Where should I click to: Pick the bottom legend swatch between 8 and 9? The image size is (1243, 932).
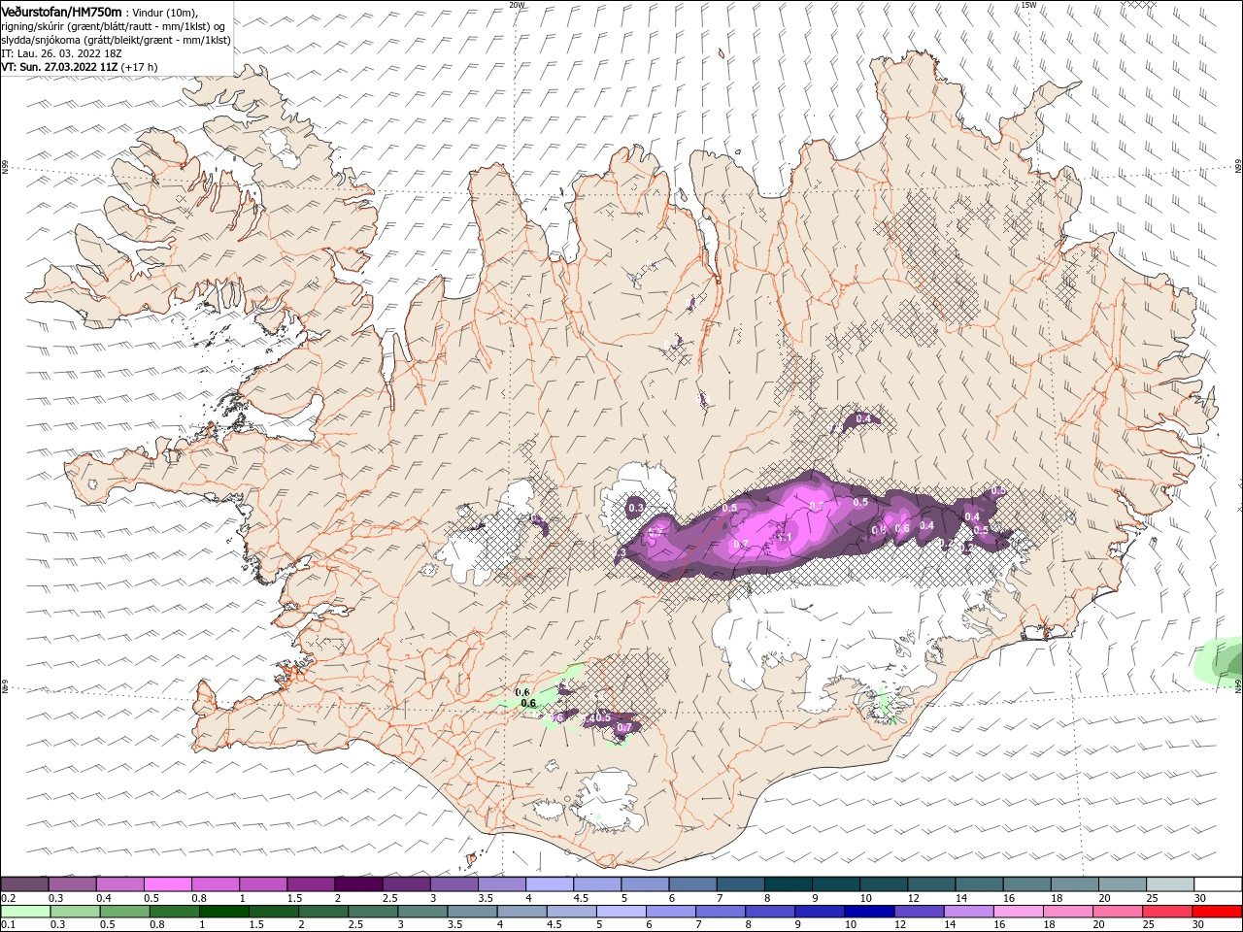pyautogui.click(x=770, y=912)
